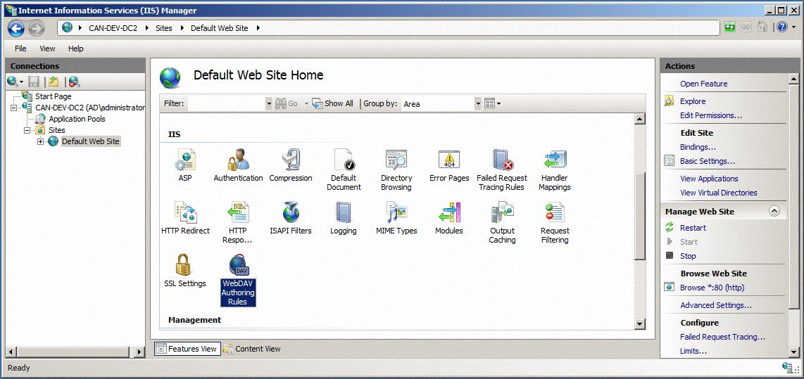Open the MIME Types feature
Image resolution: width=804 pixels, height=379 pixels.
[396, 218]
